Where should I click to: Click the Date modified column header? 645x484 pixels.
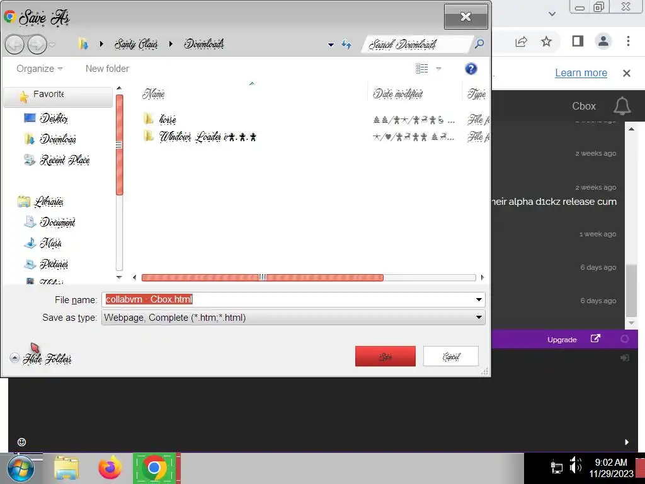398,94
